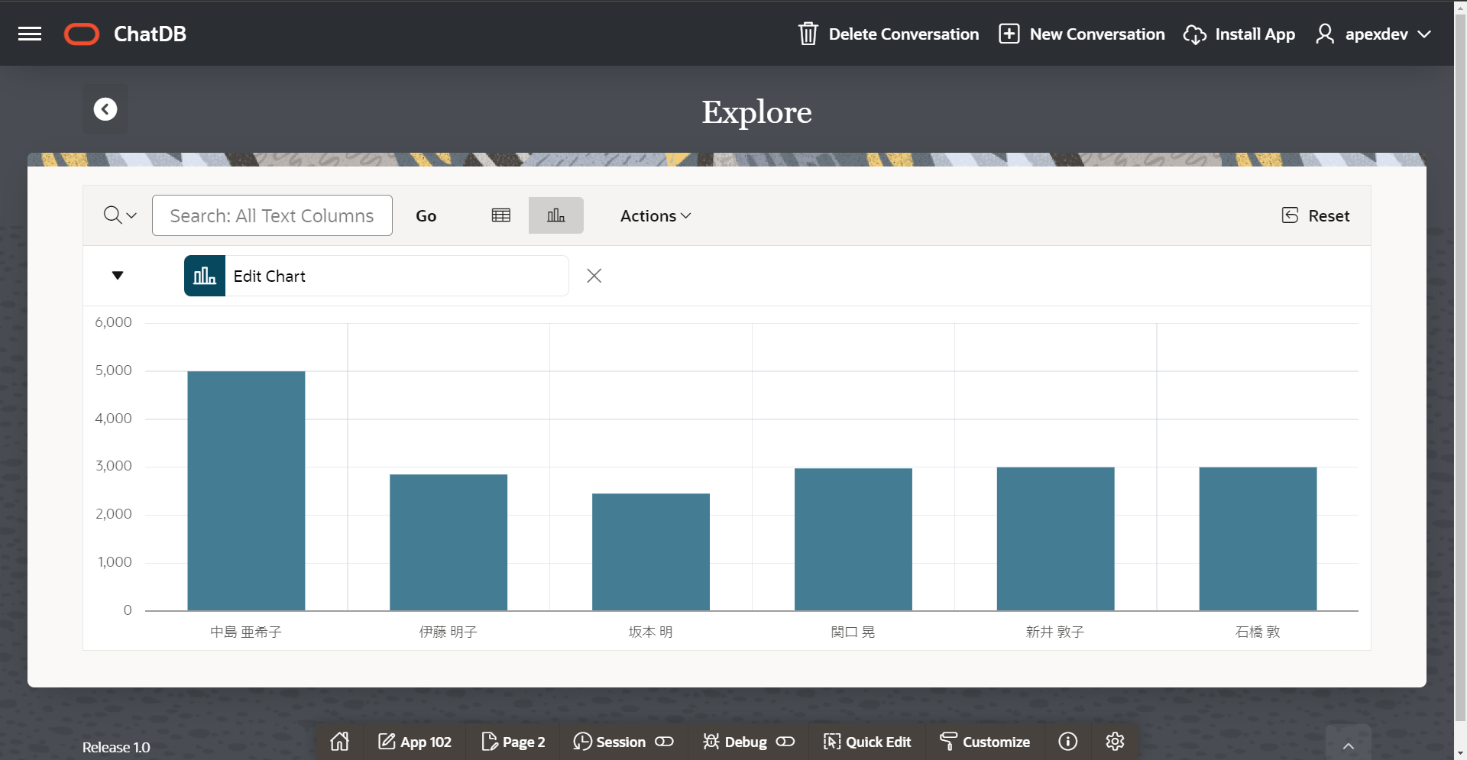Toggle the Session switch
The image size is (1467, 760).
coord(664,742)
